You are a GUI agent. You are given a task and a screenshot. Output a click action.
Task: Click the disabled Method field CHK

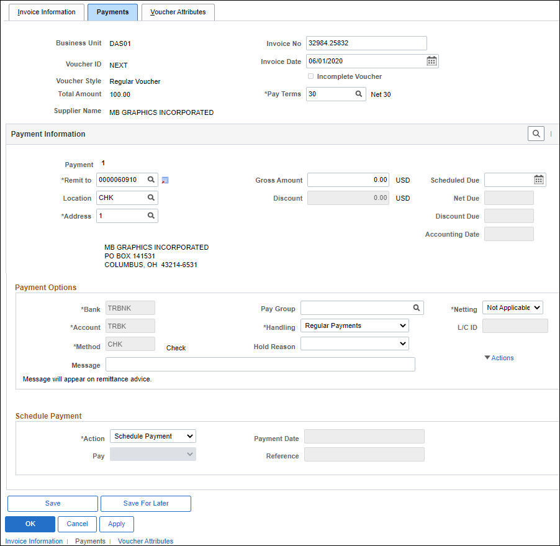click(x=130, y=344)
